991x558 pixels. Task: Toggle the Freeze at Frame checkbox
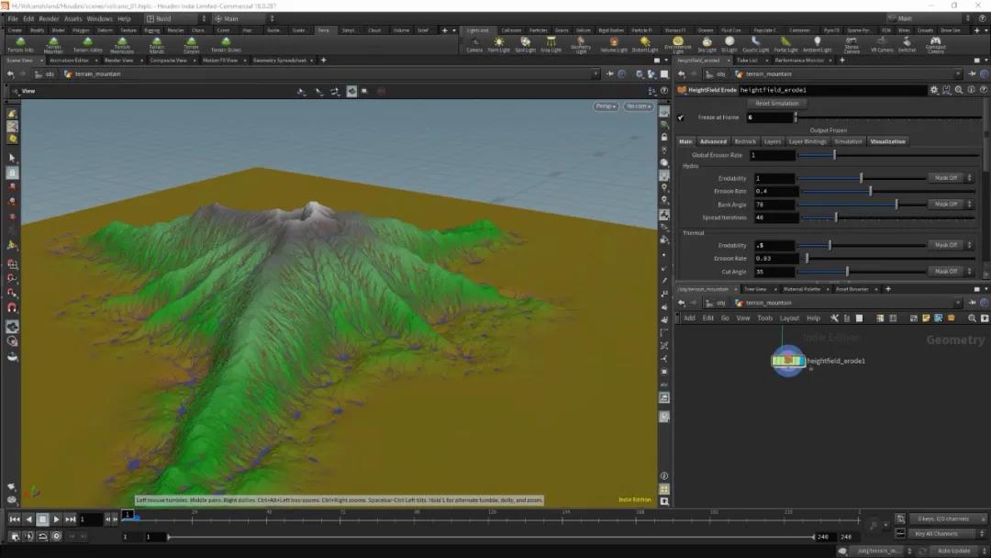coord(681,117)
